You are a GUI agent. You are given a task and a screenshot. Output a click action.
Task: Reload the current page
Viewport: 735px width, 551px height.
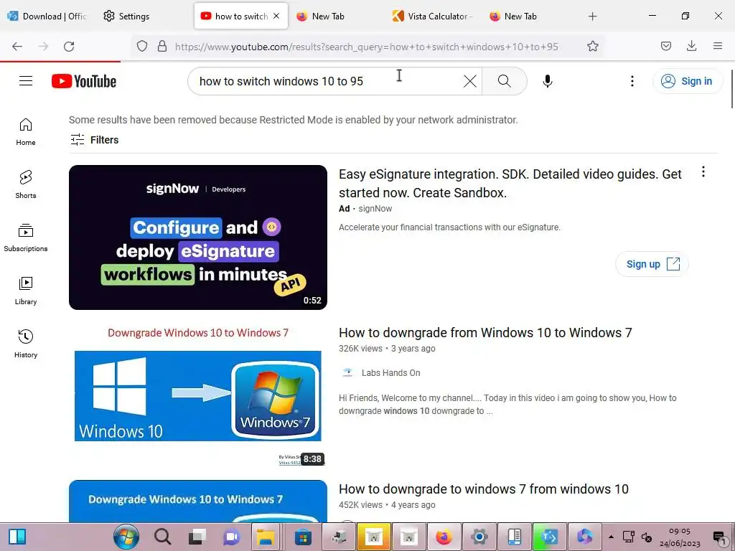tap(69, 46)
